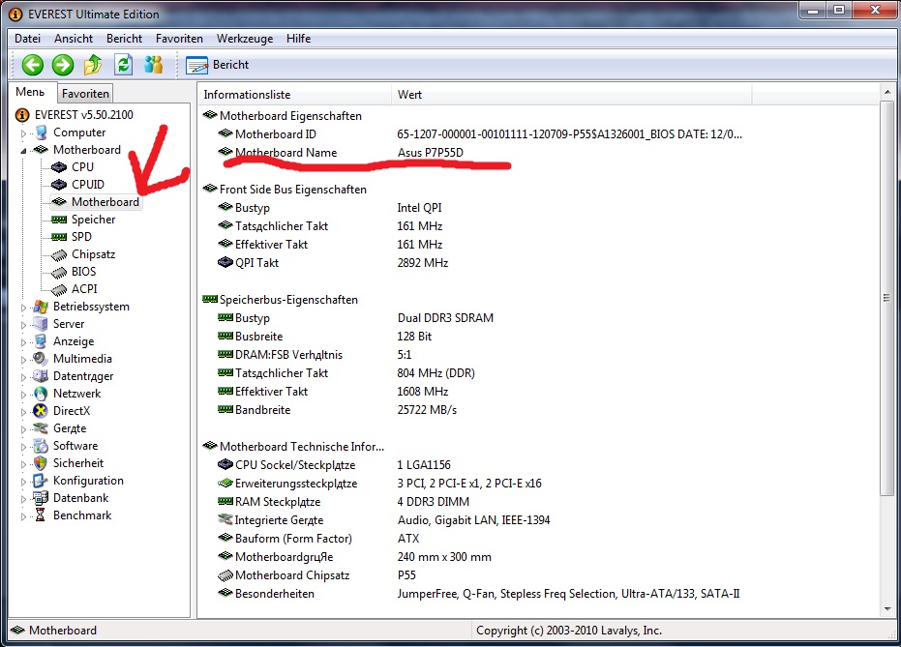901x647 pixels.
Task: Open the Bericht report button
Action: tap(218, 65)
